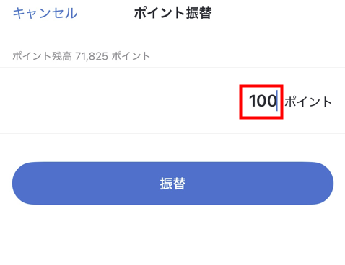
Task: Confirm transfer with the 振替 button
Action: tap(172, 184)
